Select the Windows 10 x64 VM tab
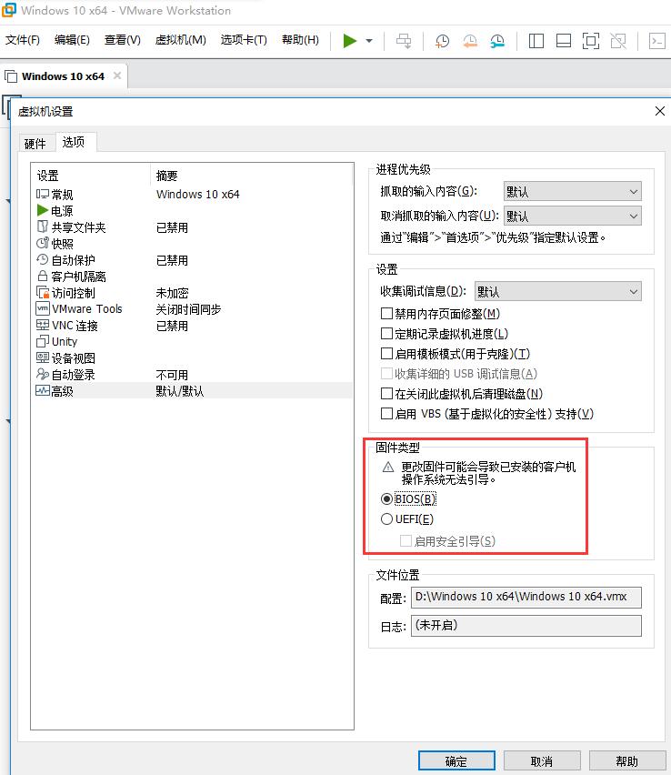 64,76
